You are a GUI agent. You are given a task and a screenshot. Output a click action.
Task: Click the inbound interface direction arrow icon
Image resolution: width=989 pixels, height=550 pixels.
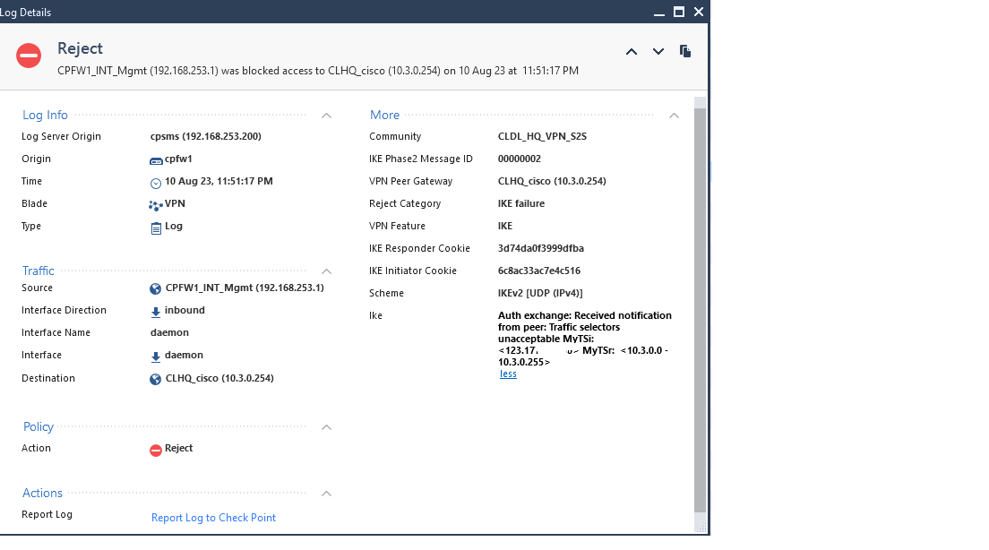coord(157,310)
